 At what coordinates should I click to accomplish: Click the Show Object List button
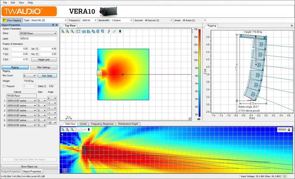(29, 167)
